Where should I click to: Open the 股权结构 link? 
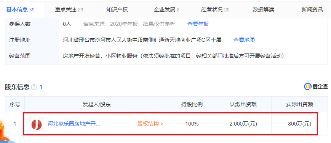click(x=150, y=124)
